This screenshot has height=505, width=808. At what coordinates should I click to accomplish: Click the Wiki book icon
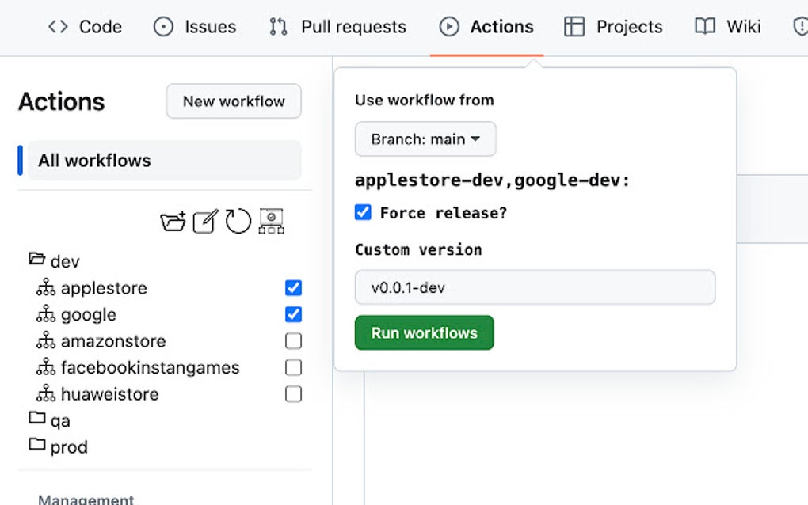[704, 27]
